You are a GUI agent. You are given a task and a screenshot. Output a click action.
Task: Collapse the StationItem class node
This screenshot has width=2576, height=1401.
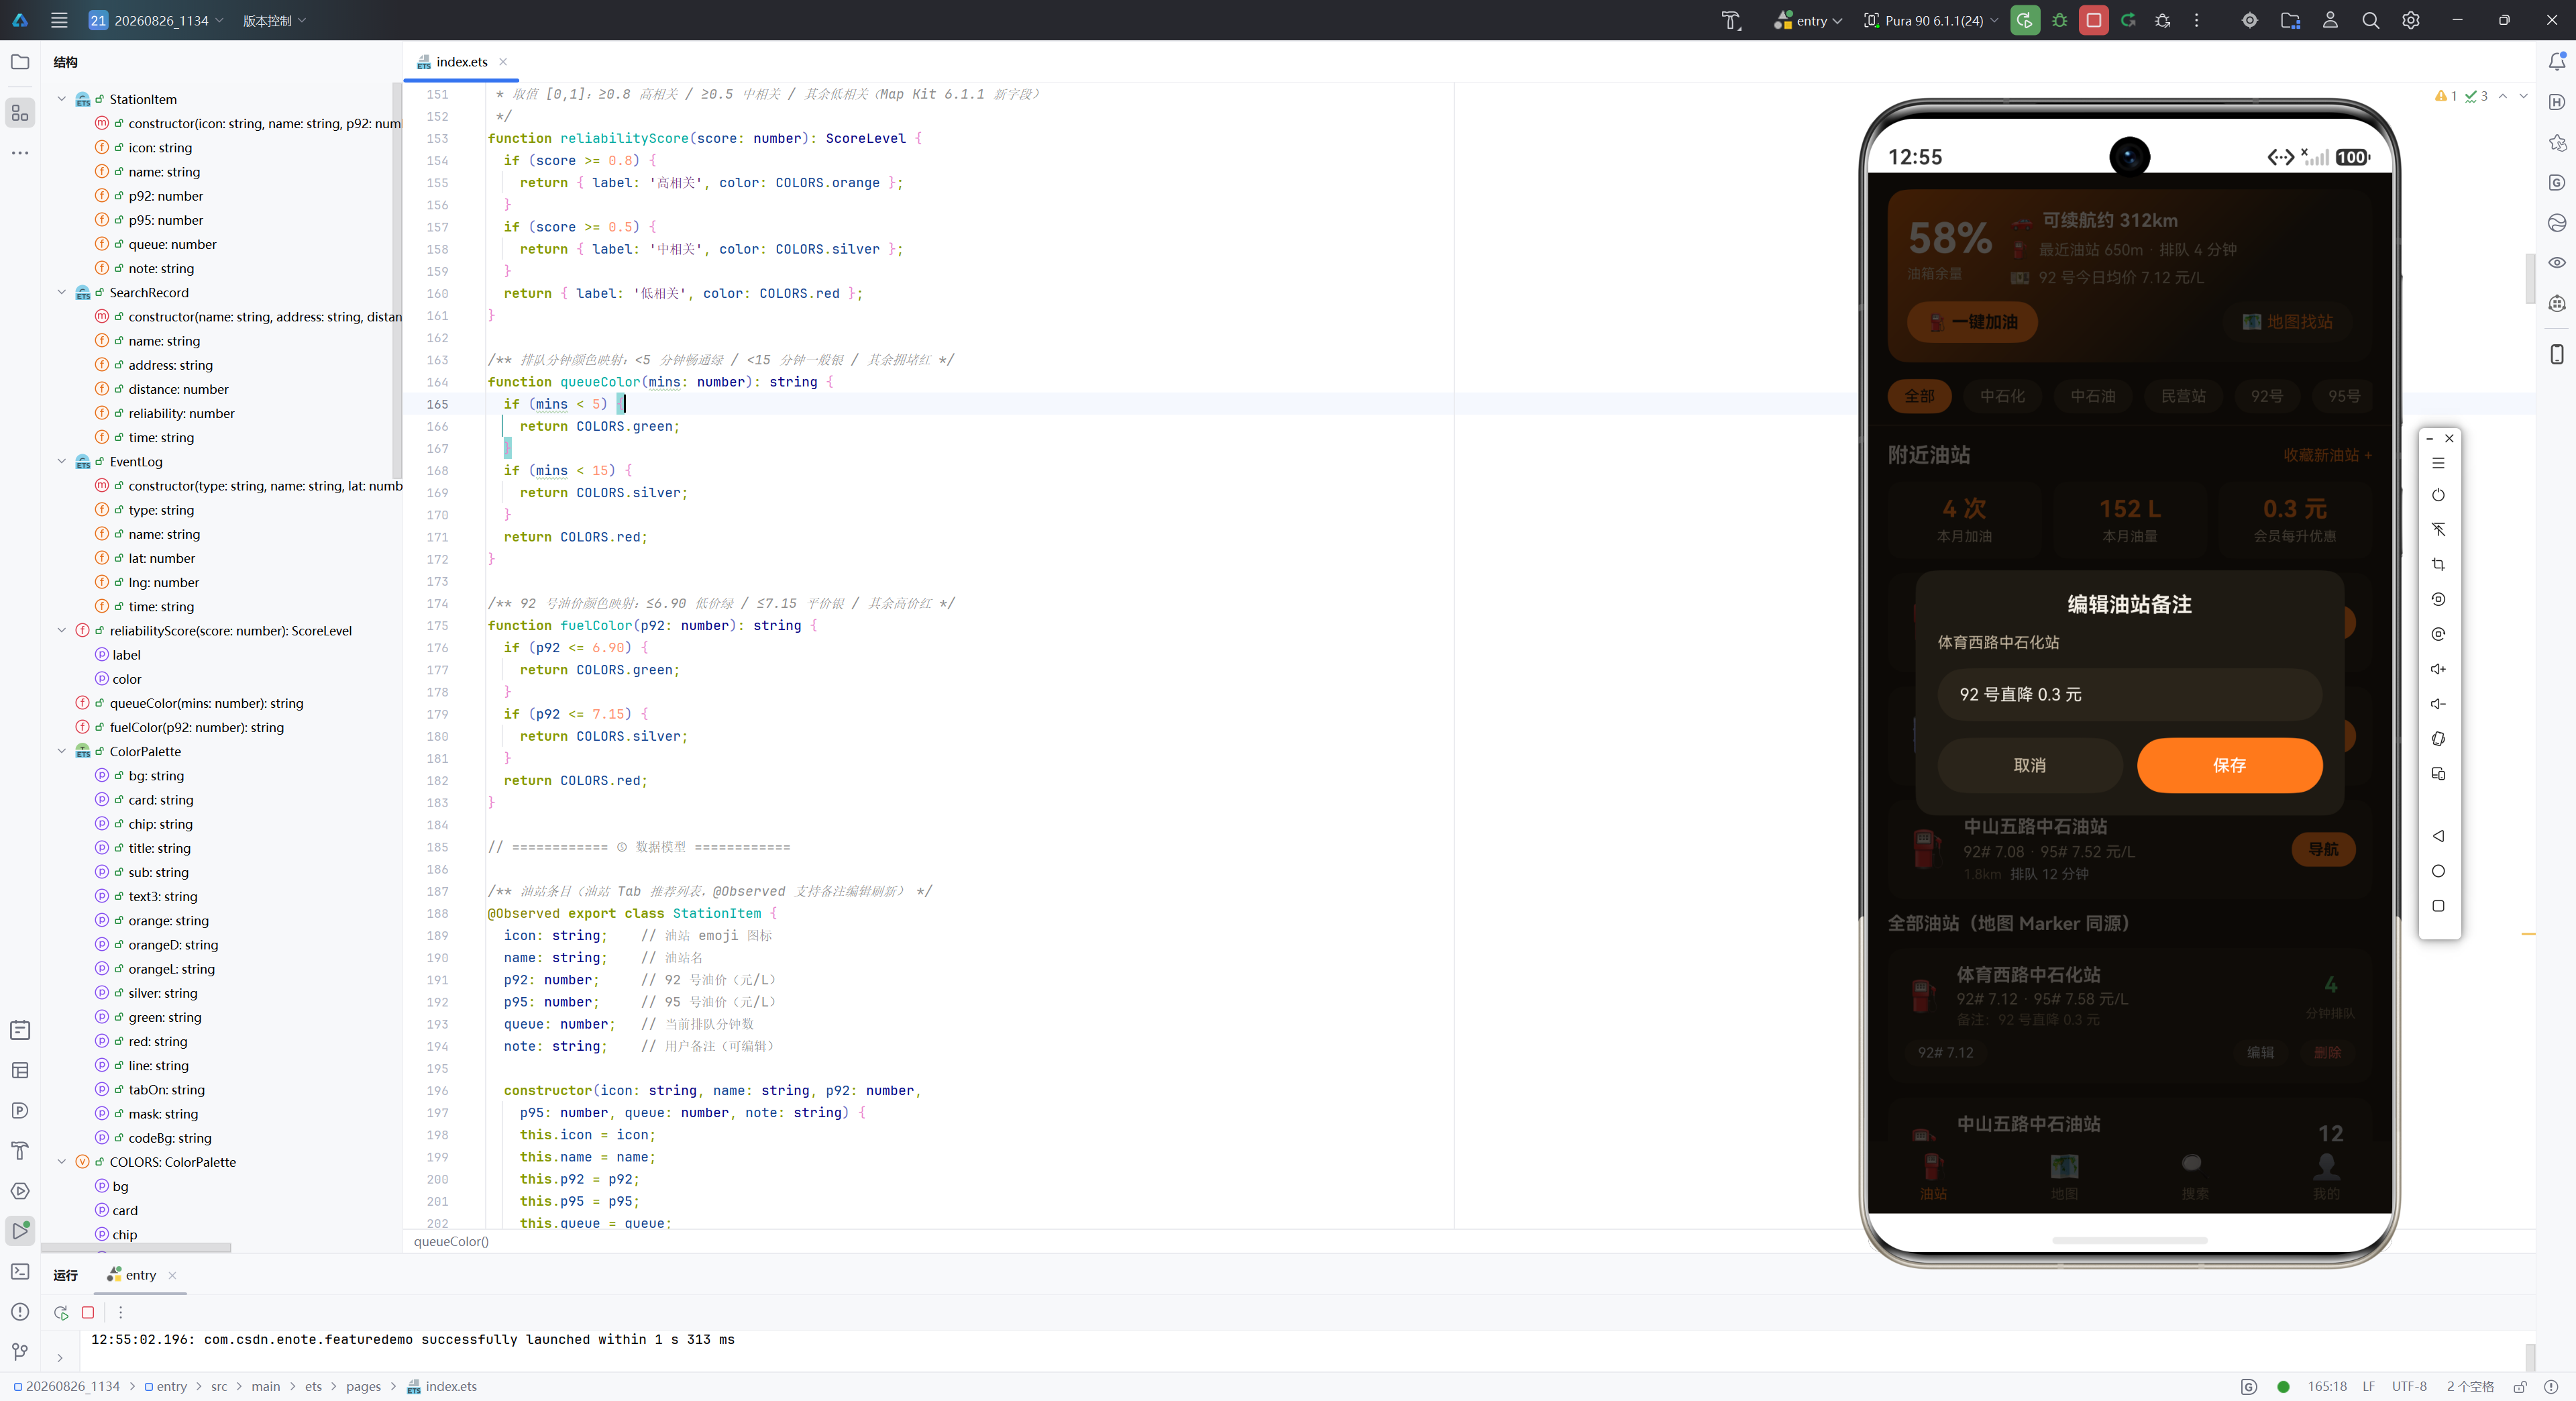pyautogui.click(x=61, y=99)
